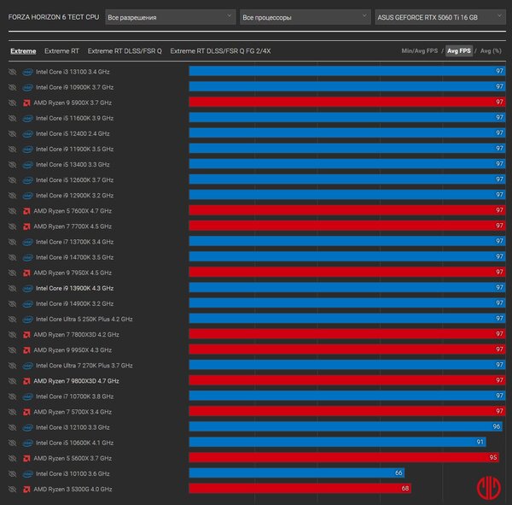Viewport: 512px width, 505px height.
Task: Switch to the Extreme RT tab
Action: tap(61, 51)
